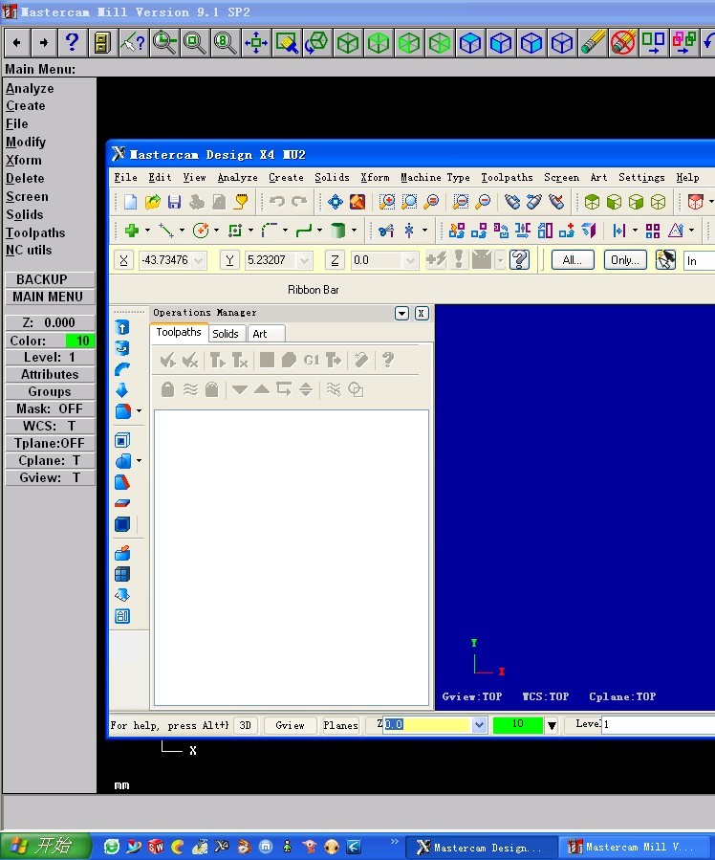This screenshot has width=715, height=860.
Task: Open help question mark in Mill toolbar
Action: [72, 42]
